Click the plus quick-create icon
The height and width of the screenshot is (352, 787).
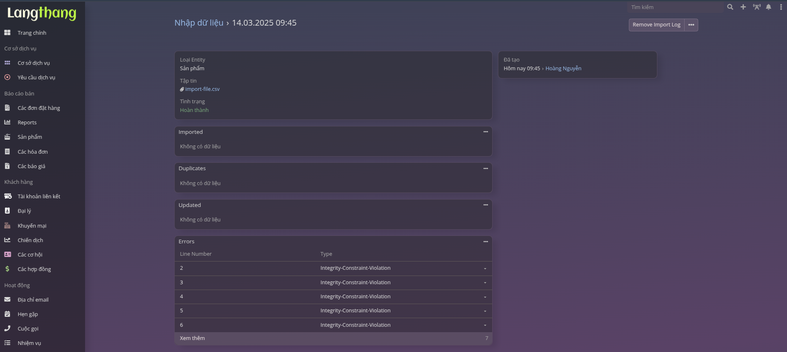[x=743, y=7]
